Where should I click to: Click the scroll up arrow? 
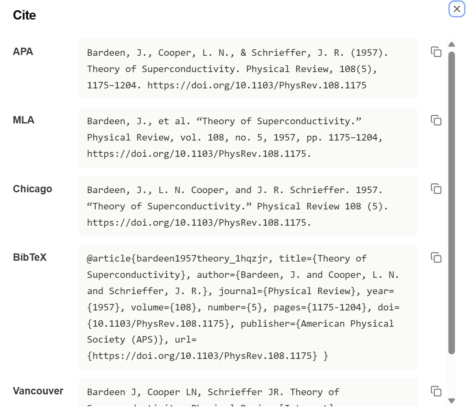tap(452, 44)
